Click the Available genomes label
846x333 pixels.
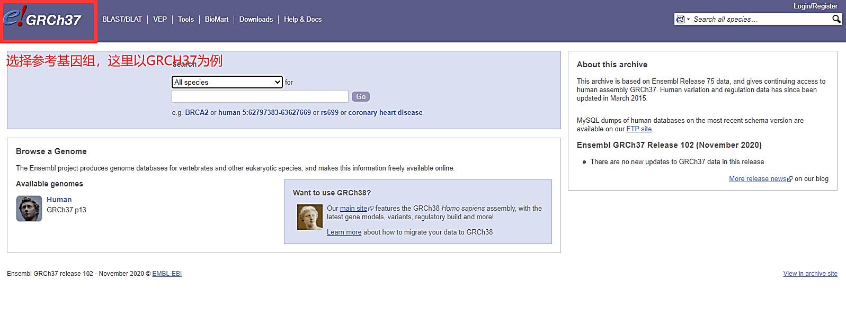pyautogui.click(x=49, y=184)
